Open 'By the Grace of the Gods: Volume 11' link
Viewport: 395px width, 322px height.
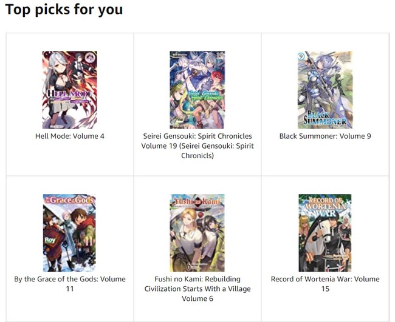(70, 284)
